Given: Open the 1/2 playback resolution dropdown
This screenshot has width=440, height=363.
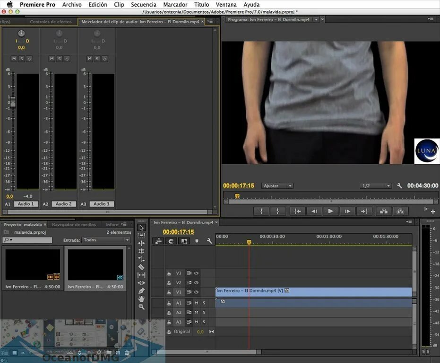Looking at the screenshot, I should 376,186.
